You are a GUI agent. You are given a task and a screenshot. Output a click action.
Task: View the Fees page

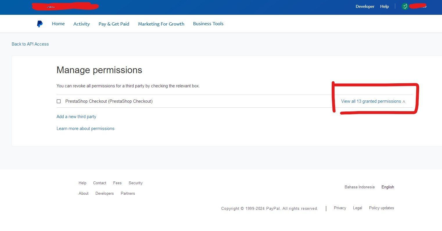tap(117, 183)
